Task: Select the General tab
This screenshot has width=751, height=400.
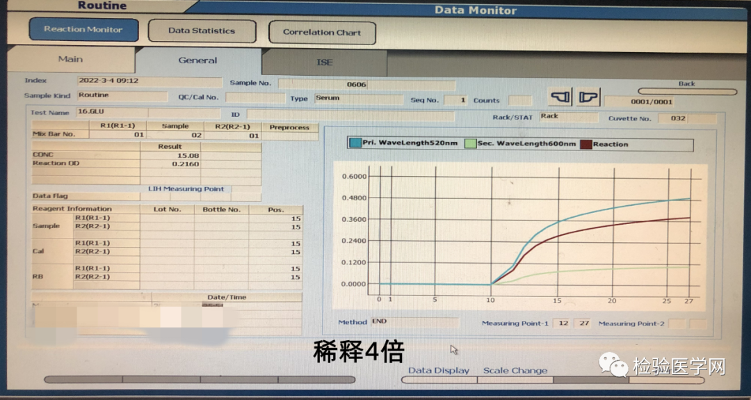Action: (197, 61)
